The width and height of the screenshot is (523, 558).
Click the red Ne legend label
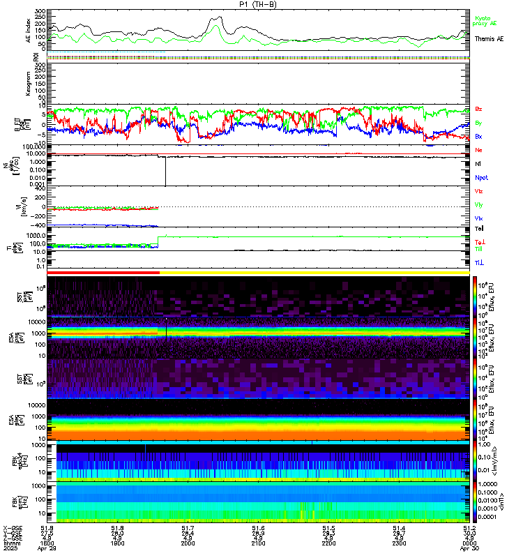coord(478,150)
